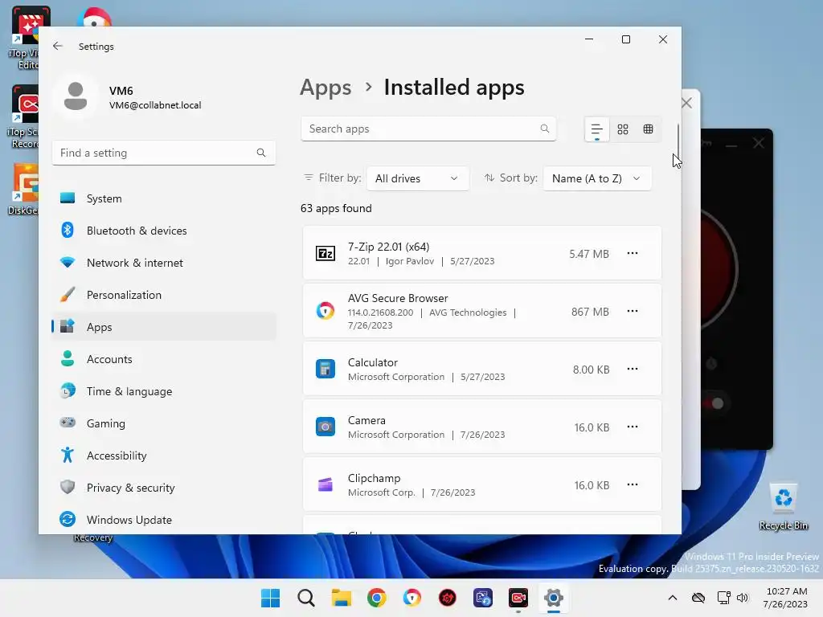Viewport: 823px width, 617px height.
Task: Click the magnifier in Find a setting
Action: pyautogui.click(x=261, y=153)
